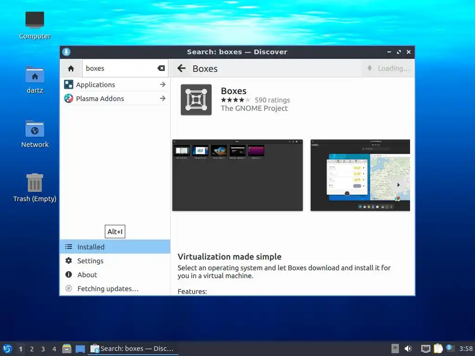Image resolution: width=475 pixels, height=356 pixels.
Task: Click removable media tray icon
Action: tap(395, 349)
